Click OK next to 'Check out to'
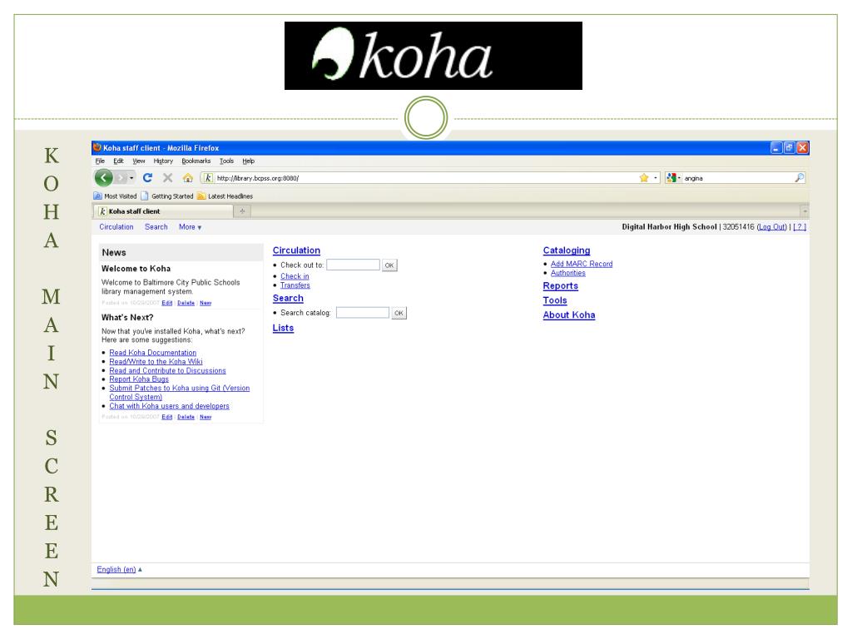Viewport: 852px width, 639px height. 389,265
